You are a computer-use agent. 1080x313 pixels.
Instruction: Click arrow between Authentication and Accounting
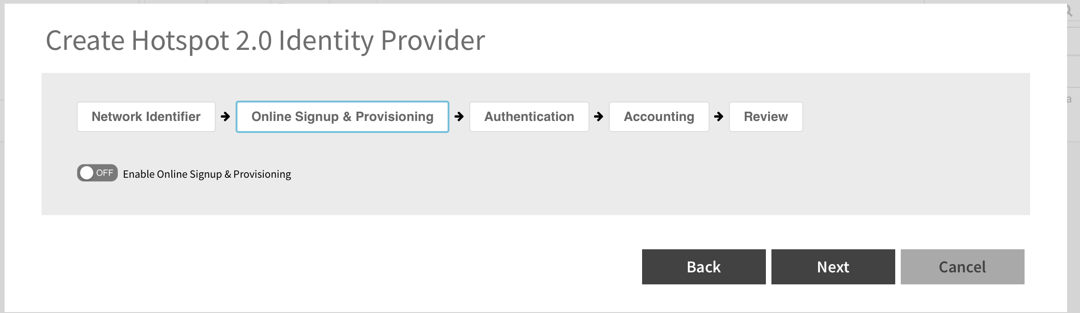(599, 117)
